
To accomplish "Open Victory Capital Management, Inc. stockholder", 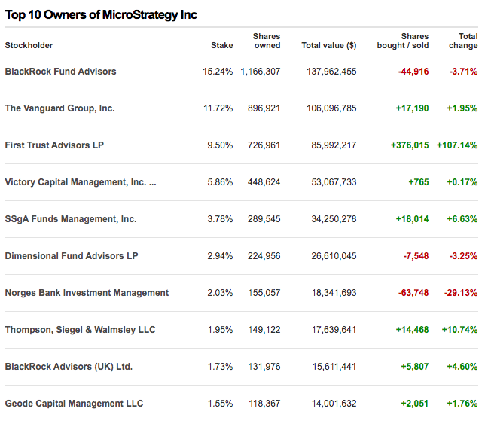I will pos(81,182).
